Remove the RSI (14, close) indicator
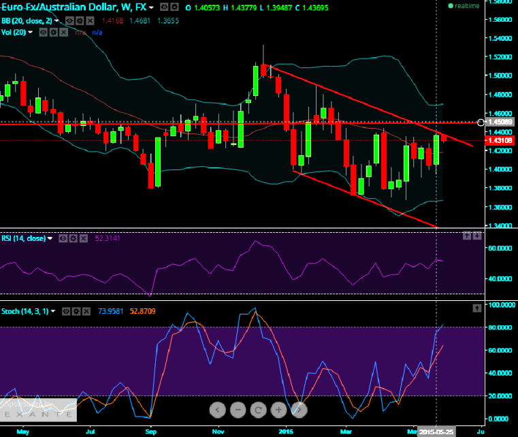Screen dimensions: 518x437 (84, 238)
